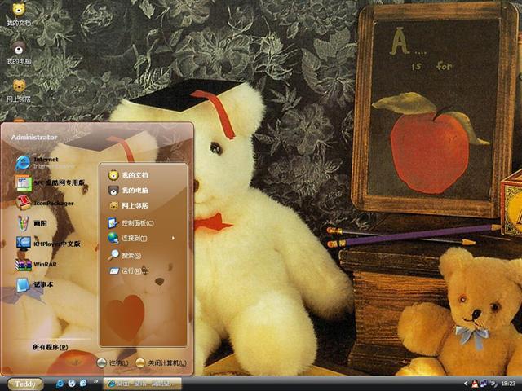Expand hidden system tray icons arrow
The image size is (522, 391).
coord(466,384)
